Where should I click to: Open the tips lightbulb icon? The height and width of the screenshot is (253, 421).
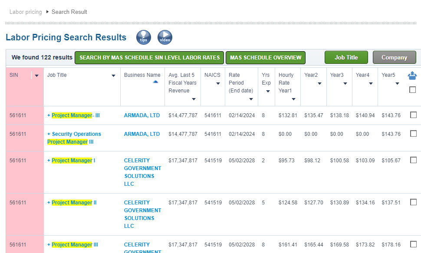pos(144,37)
